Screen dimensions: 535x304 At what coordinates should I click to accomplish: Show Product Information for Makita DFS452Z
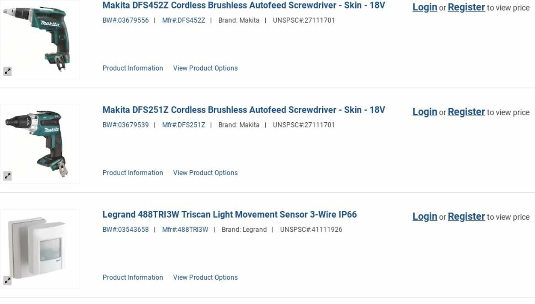(x=133, y=68)
